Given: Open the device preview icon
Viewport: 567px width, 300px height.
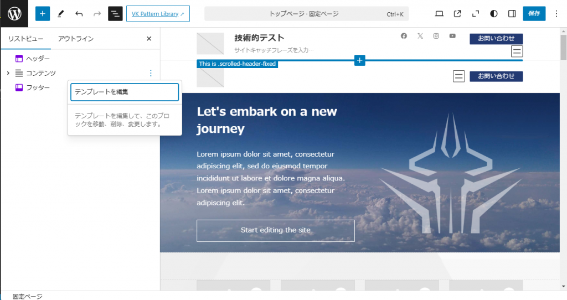Looking at the screenshot, I should tap(440, 13).
